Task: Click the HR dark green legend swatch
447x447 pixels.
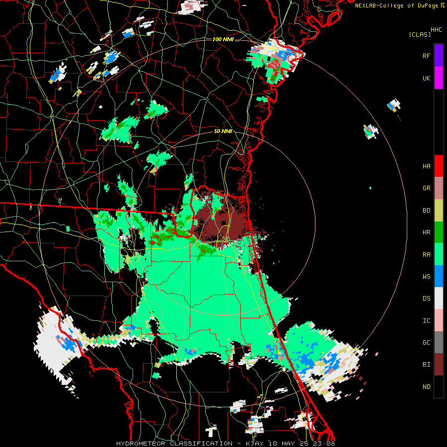Action: (439, 232)
